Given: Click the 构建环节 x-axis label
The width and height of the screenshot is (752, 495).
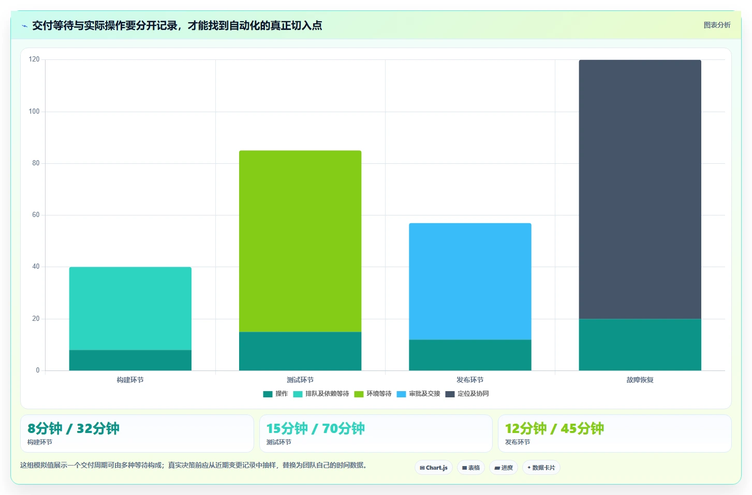Looking at the screenshot, I should click(x=130, y=380).
